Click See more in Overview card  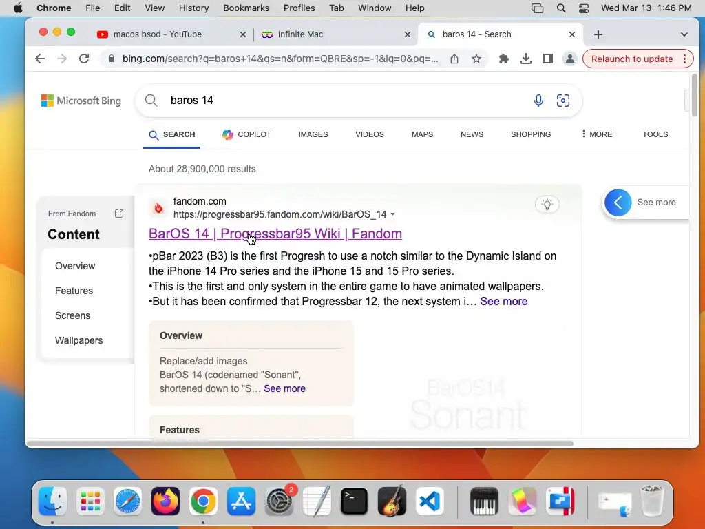click(284, 388)
